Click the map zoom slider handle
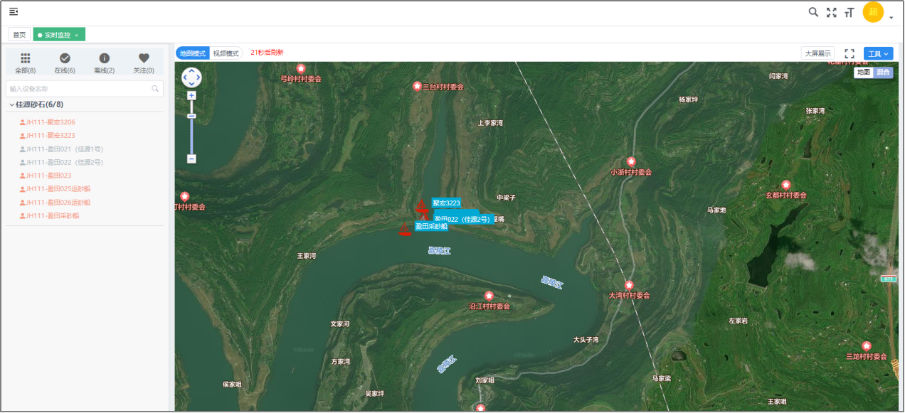This screenshot has height=413, width=905. 191,115
